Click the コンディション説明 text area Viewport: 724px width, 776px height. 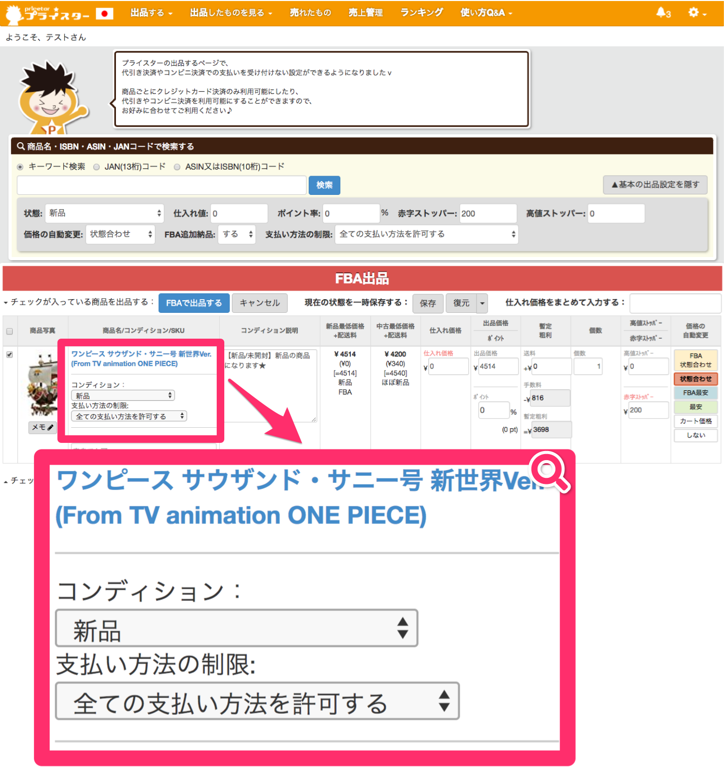click(270, 385)
